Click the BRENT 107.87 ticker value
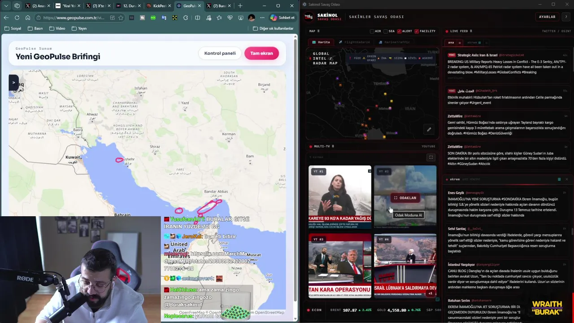574x323 pixels. [349, 310]
